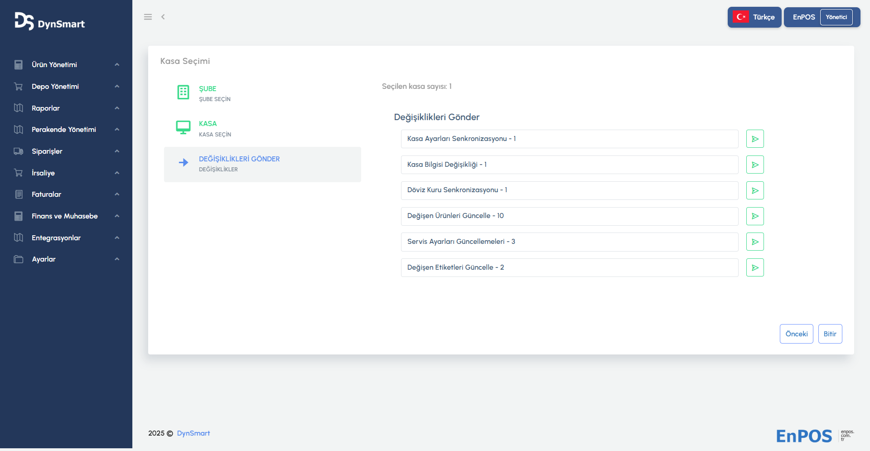The height and width of the screenshot is (451, 870).
Task: Click the hamburger menu icon
Action: (148, 17)
